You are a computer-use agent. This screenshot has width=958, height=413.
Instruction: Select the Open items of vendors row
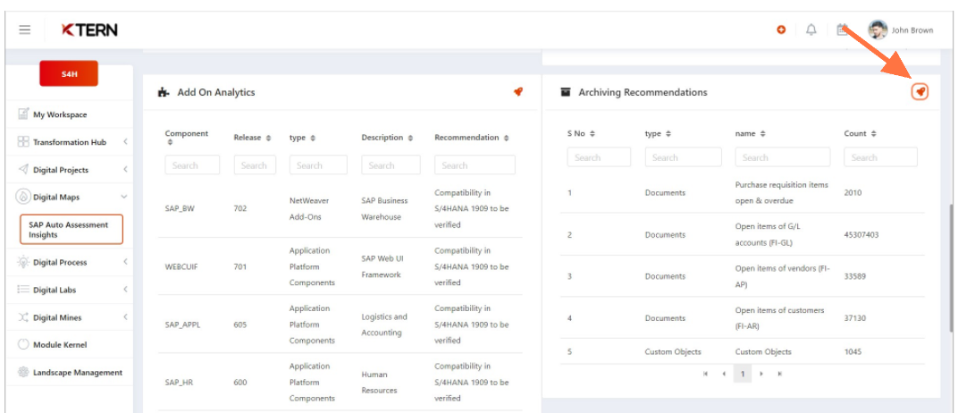point(743,276)
